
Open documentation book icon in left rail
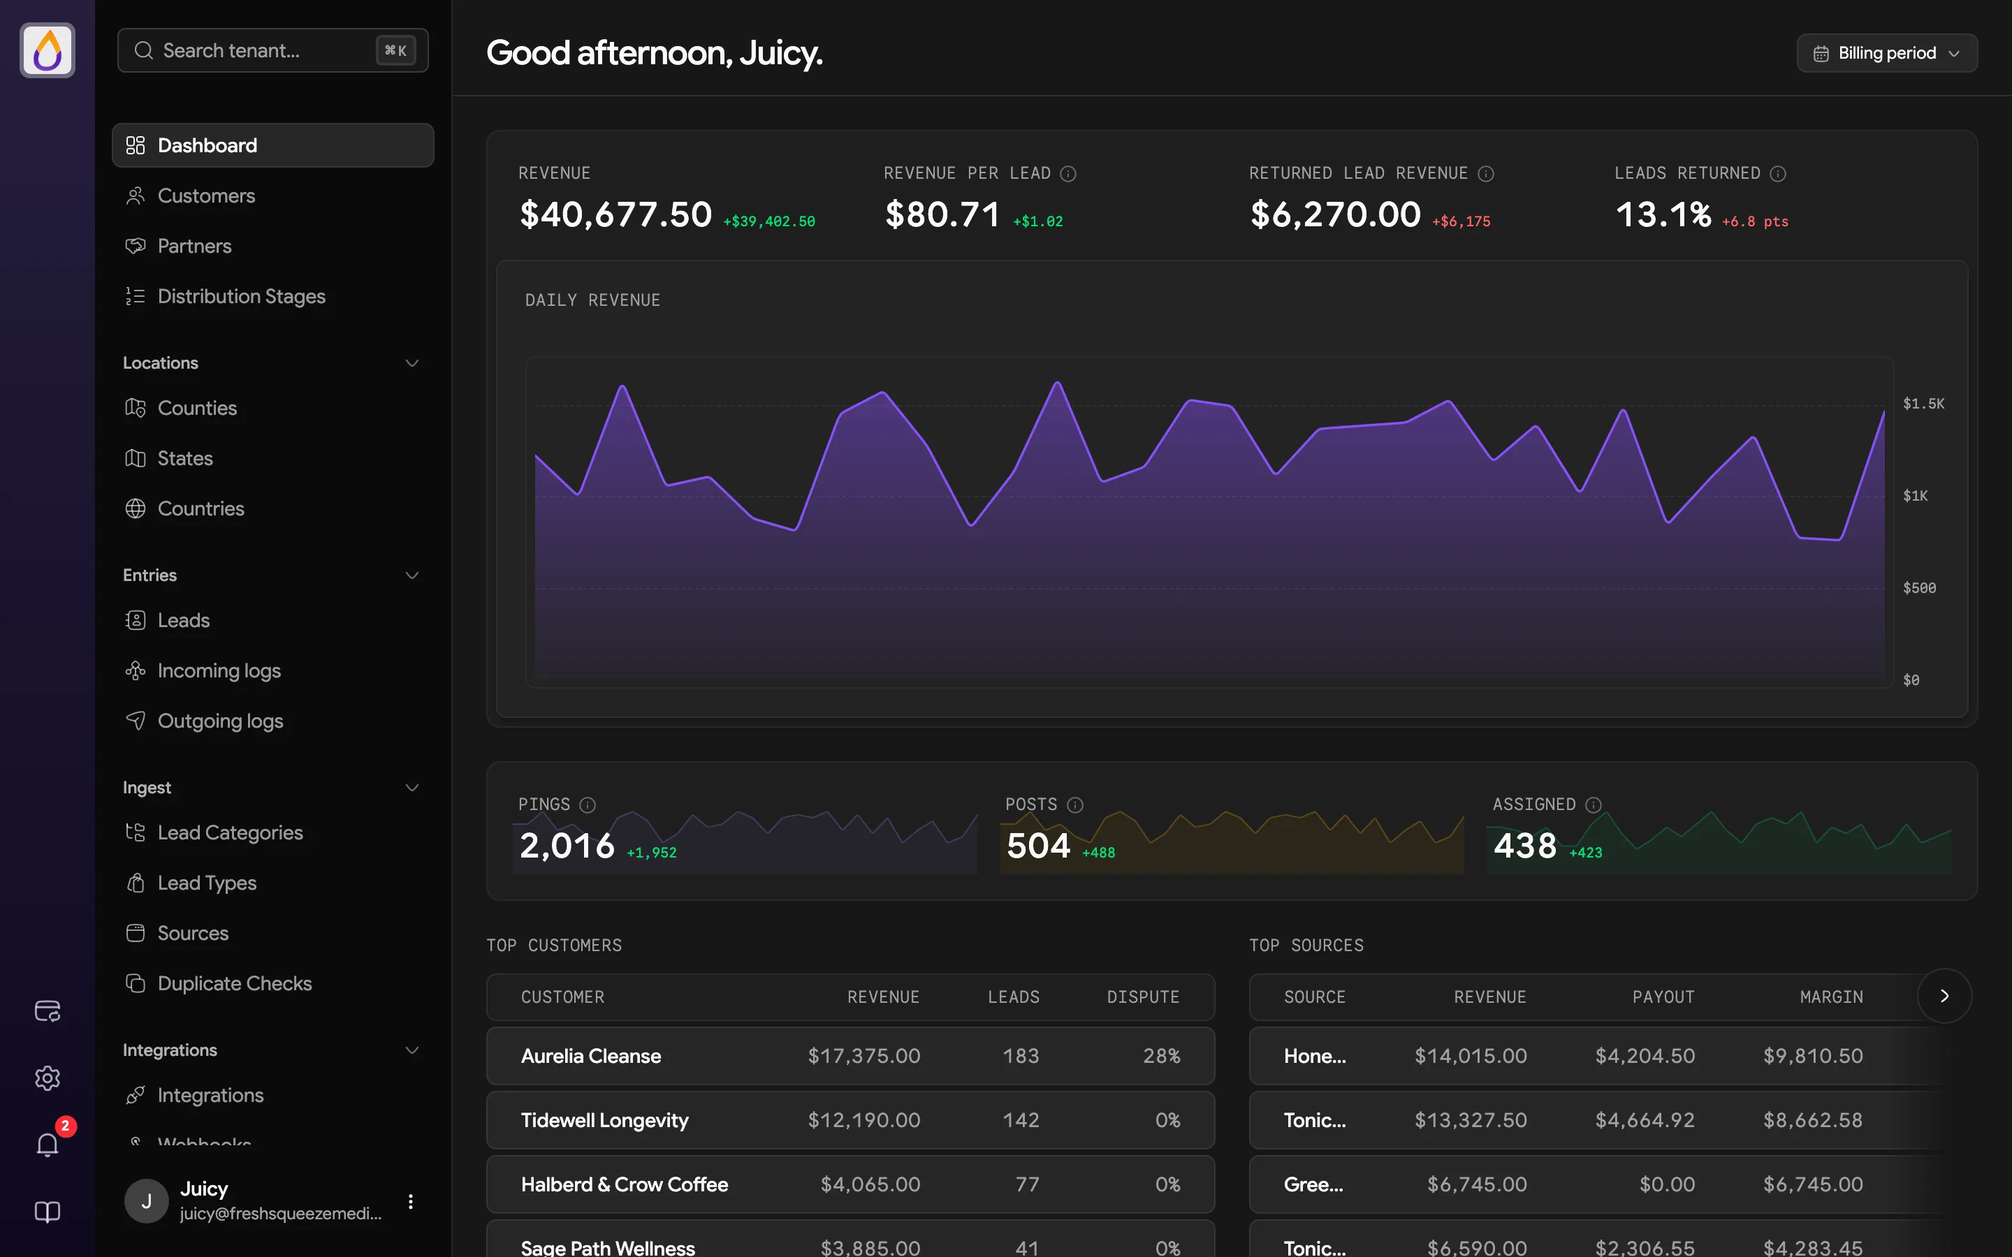(48, 1212)
